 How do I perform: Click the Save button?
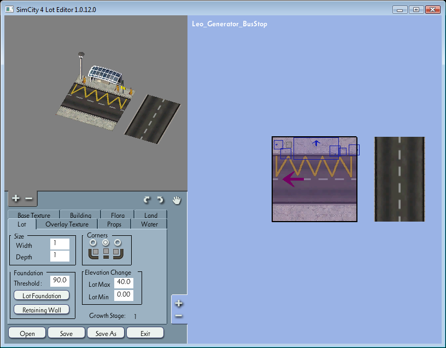pyautogui.click(x=66, y=333)
